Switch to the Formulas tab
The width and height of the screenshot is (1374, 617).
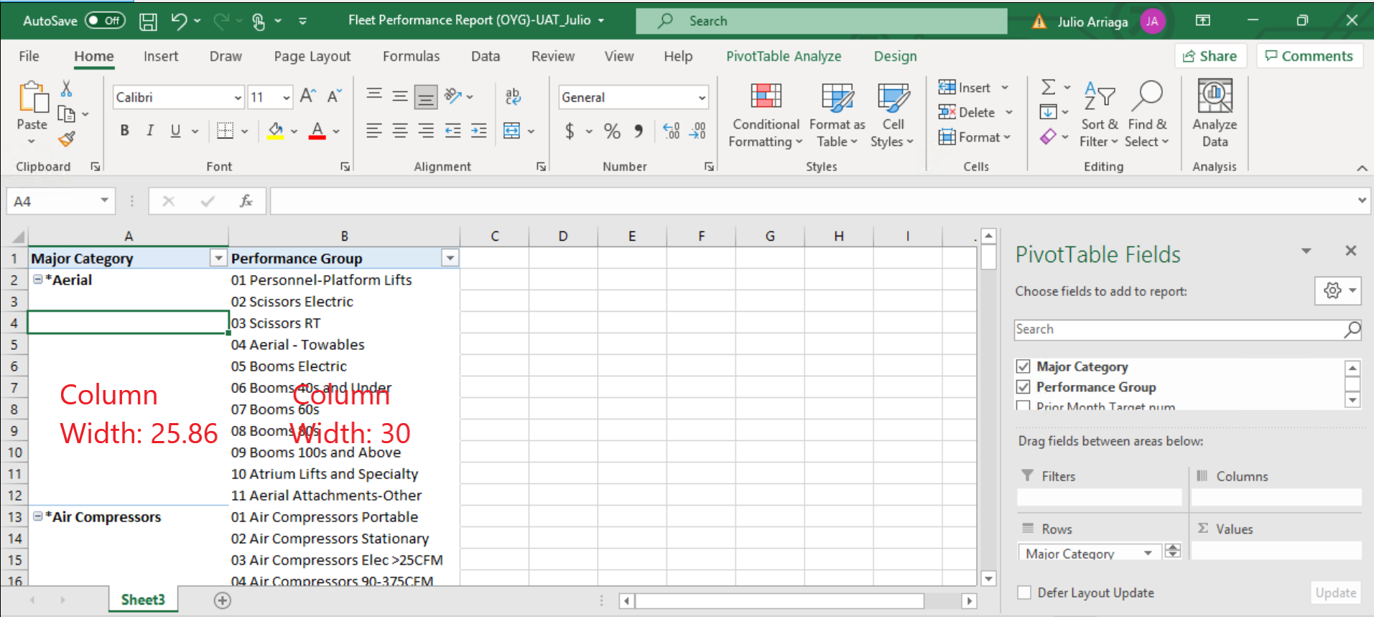(x=411, y=56)
